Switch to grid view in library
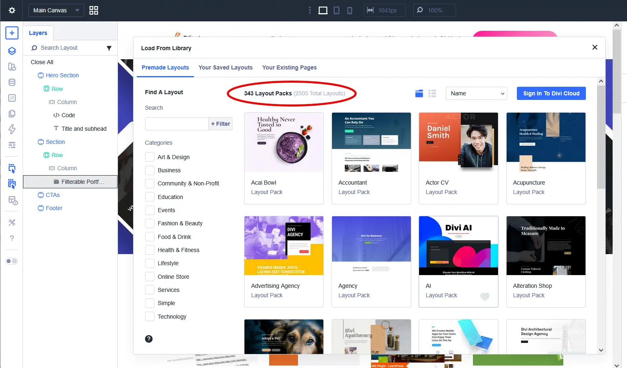This screenshot has height=368, width=627. (419, 93)
